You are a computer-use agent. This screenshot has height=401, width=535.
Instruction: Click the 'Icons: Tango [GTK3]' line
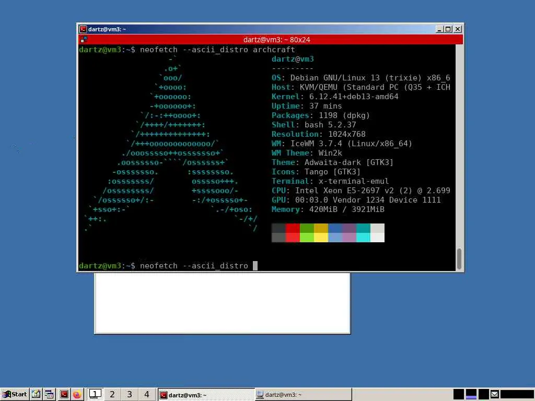[x=316, y=172]
